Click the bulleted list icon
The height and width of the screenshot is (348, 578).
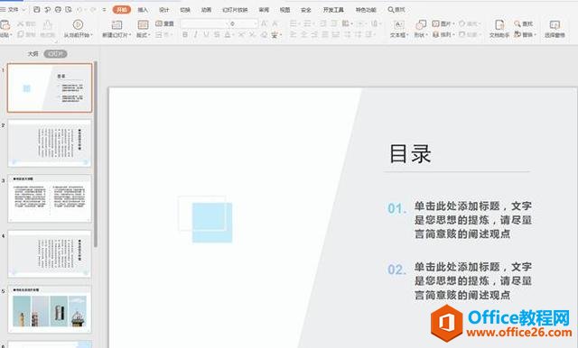(x=294, y=23)
